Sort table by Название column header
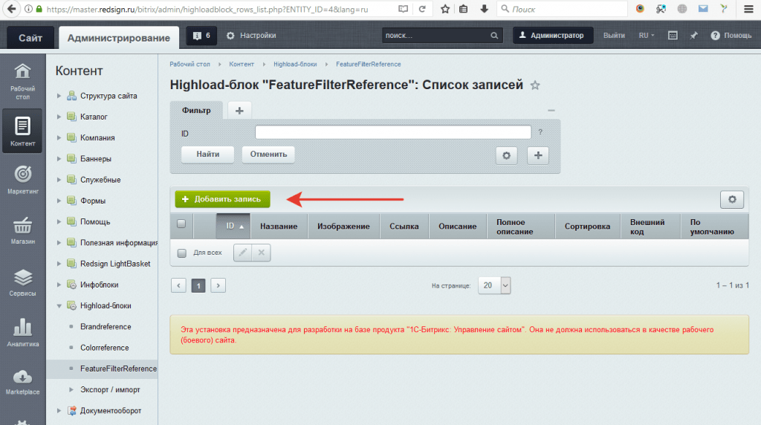Image resolution: width=761 pixels, height=425 pixels. pos(279,226)
